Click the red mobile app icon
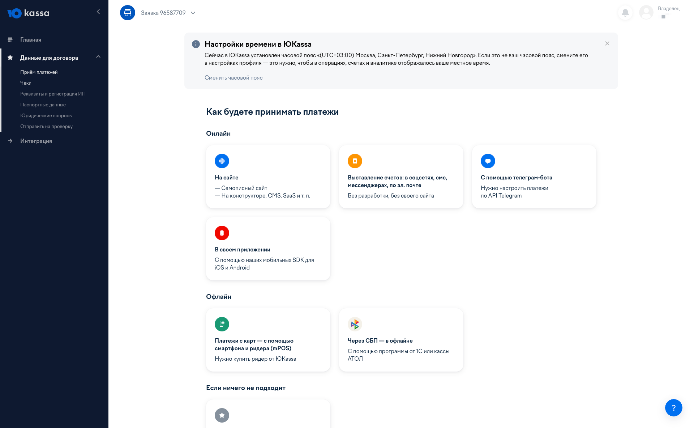The width and height of the screenshot is (694, 428). [222, 233]
